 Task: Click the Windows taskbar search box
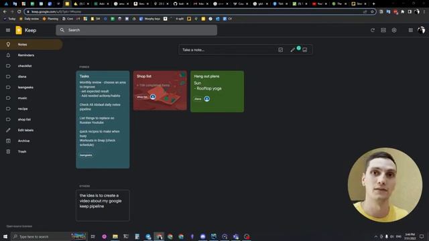click(x=49, y=236)
